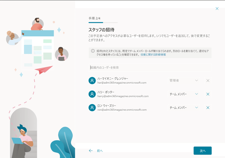The height and width of the screenshot is (158, 225).
Task: Click ハリー ポッター's avatar icon
Action: (x=92, y=94)
